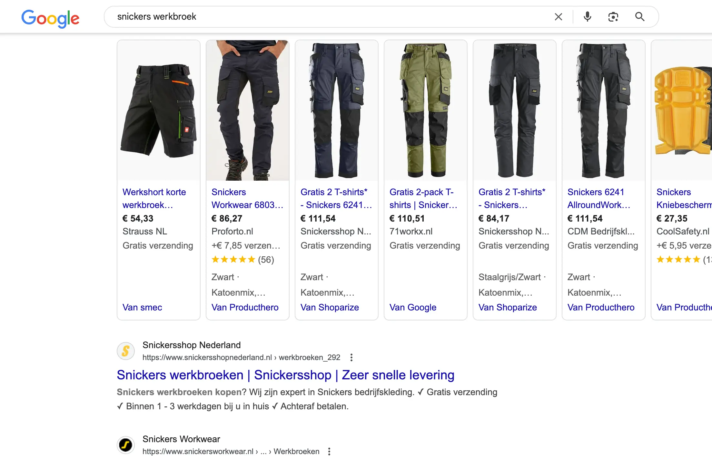Click seller name CDM Bedrijfskl...
This screenshot has width=712, height=456.
(601, 231)
